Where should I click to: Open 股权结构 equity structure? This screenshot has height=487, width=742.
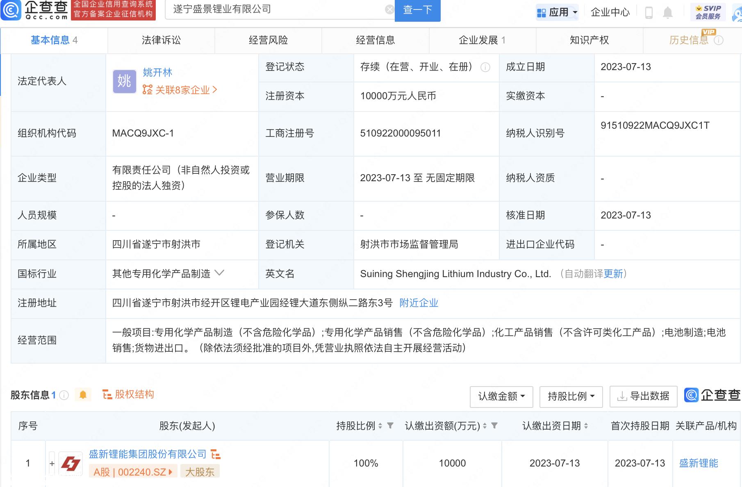(x=128, y=394)
